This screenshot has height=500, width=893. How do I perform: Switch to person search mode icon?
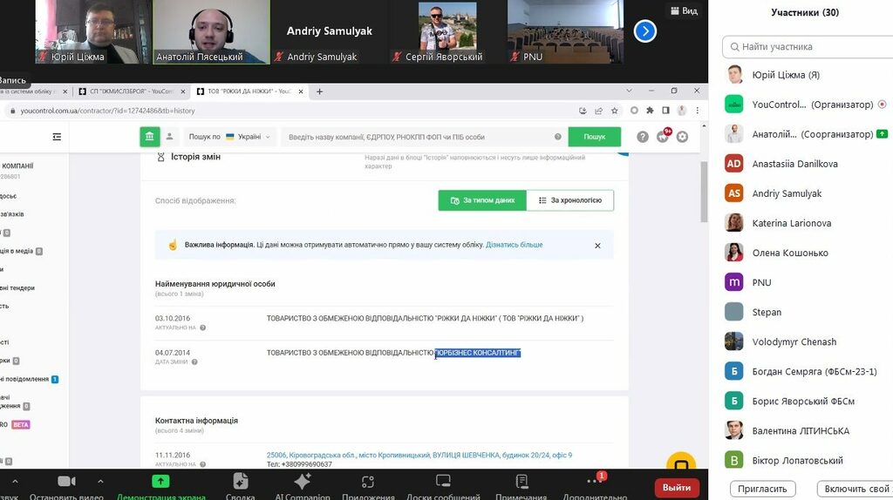coord(170,137)
